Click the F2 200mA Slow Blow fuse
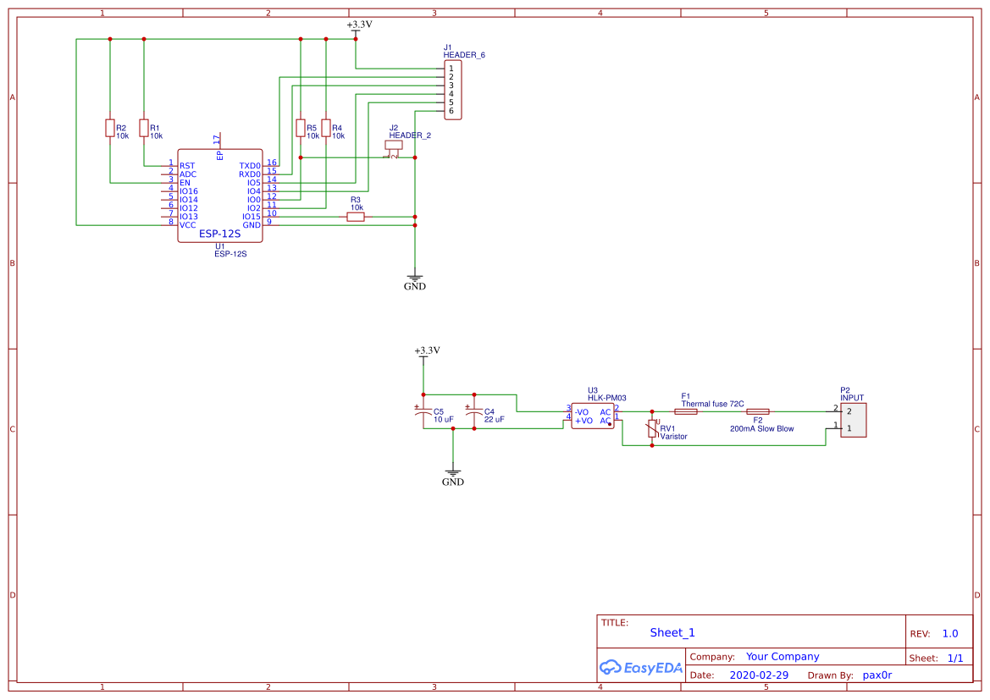The image size is (990, 700). coord(758,411)
